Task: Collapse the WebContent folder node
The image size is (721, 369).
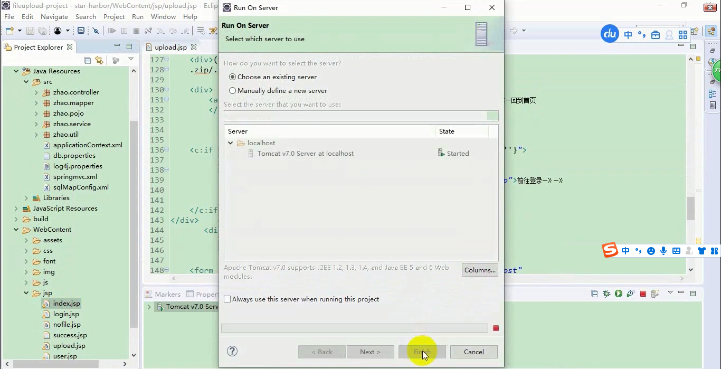Action: [16, 230]
